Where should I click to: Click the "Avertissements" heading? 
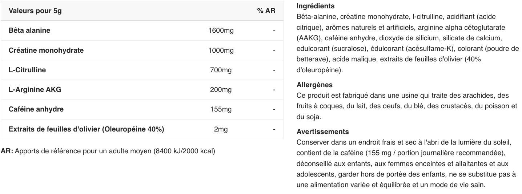pyautogui.click(x=322, y=132)
